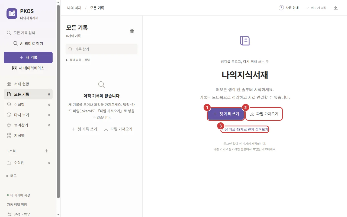The image size is (347, 217).
Task: Click the magnifier icon in 기록 찾기 box
Action: pyautogui.click(x=70, y=49)
